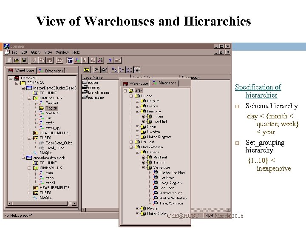Open the File menu
The width and height of the screenshot is (306, 230).
click(14, 52)
